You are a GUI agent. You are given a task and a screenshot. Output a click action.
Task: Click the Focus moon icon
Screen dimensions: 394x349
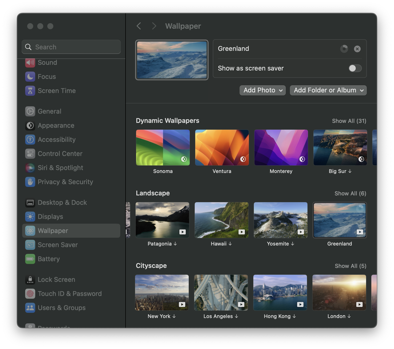tap(30, 77)
